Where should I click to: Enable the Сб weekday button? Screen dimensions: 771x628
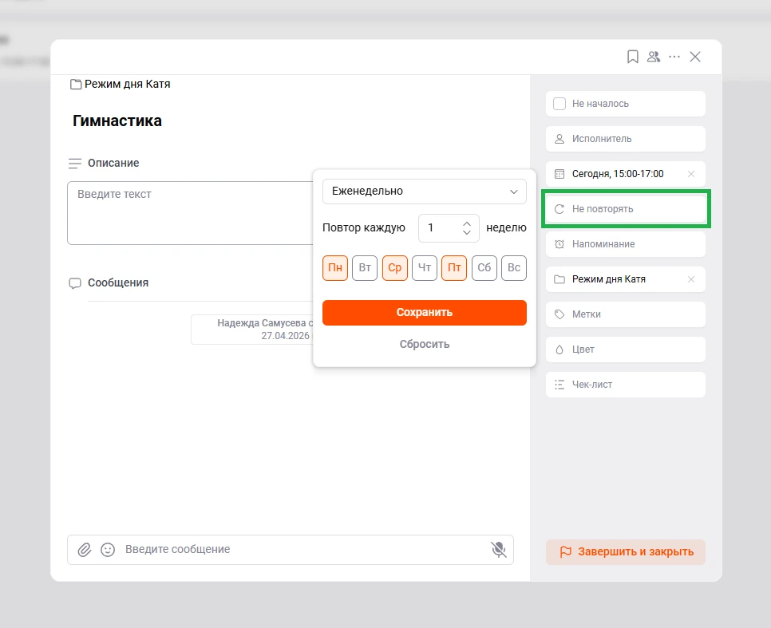pos(484,268)
